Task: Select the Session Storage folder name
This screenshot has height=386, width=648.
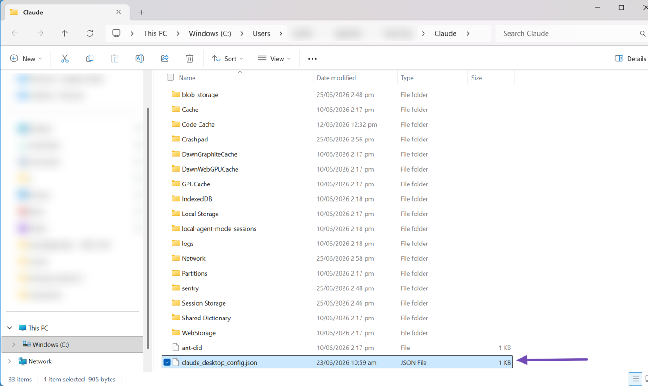Action: 204,303
